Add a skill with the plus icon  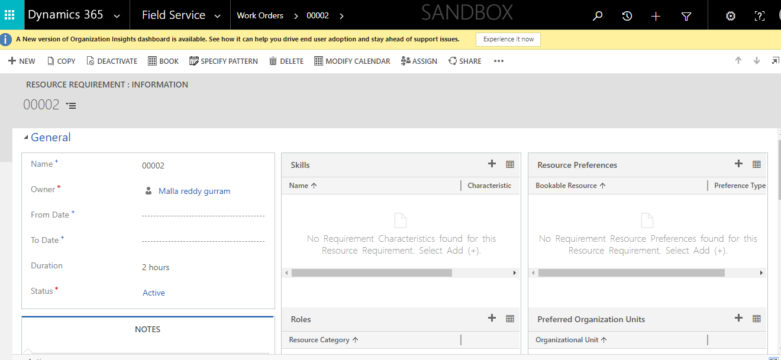click(x=492, y=164)
